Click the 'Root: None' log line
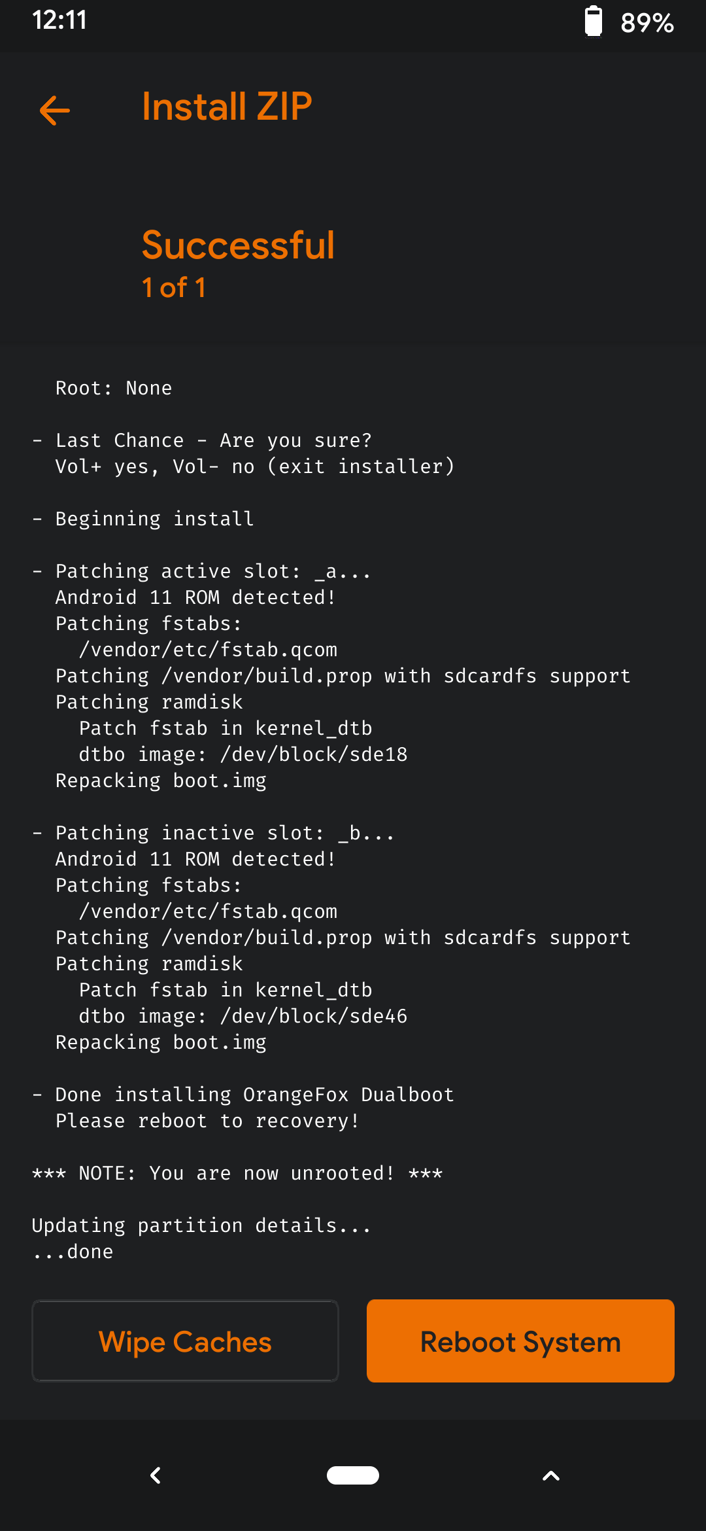706x1531 pixels. pyautogui.click(x=114, y=388)
